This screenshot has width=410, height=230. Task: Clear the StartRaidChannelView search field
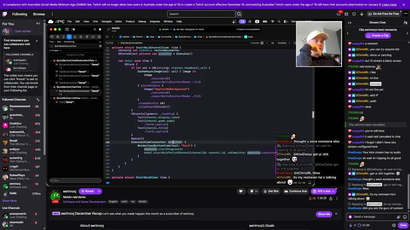100,46
